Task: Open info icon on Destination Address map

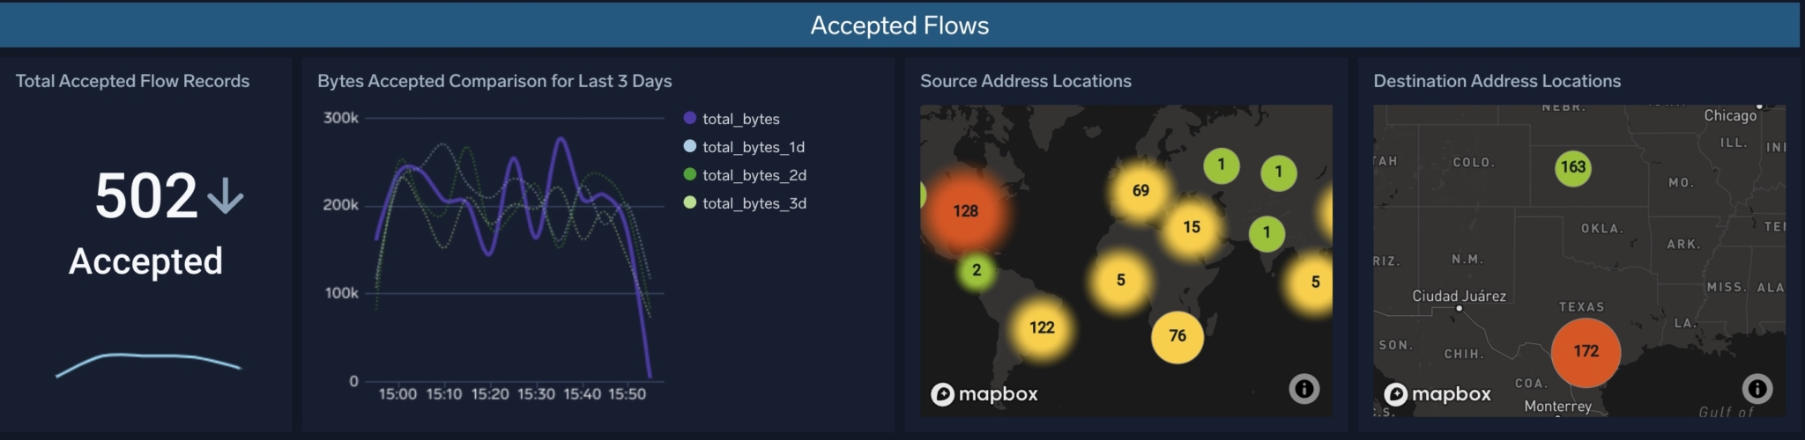Action: click(x=1757, y=388)
